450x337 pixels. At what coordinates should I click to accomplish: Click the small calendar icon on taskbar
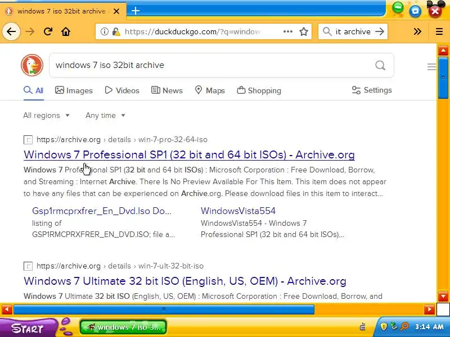click(363, 326)
